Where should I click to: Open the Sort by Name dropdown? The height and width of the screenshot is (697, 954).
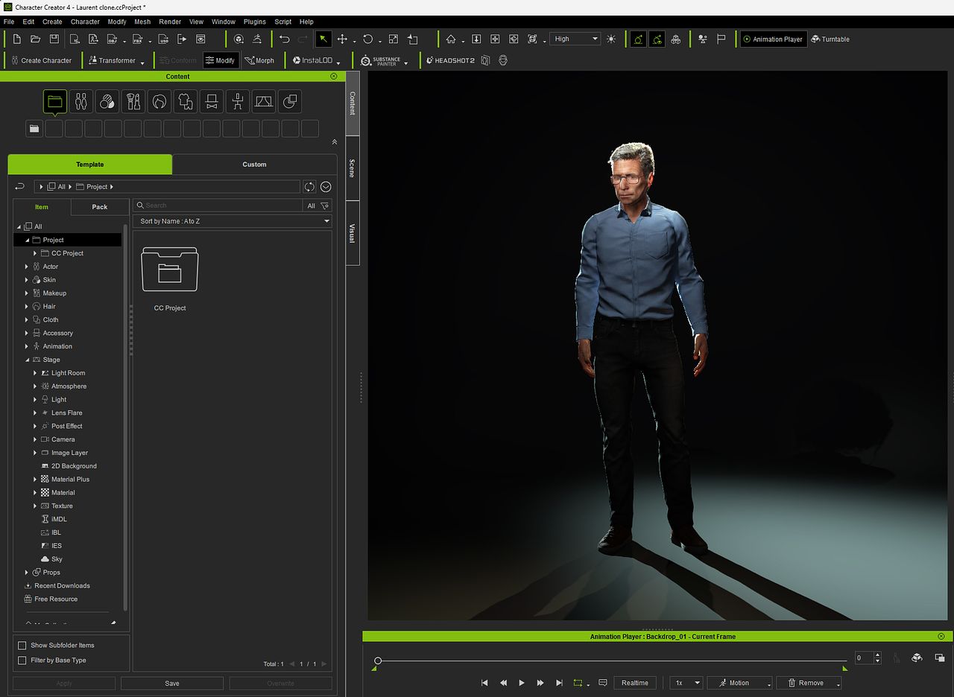(233, 221)
